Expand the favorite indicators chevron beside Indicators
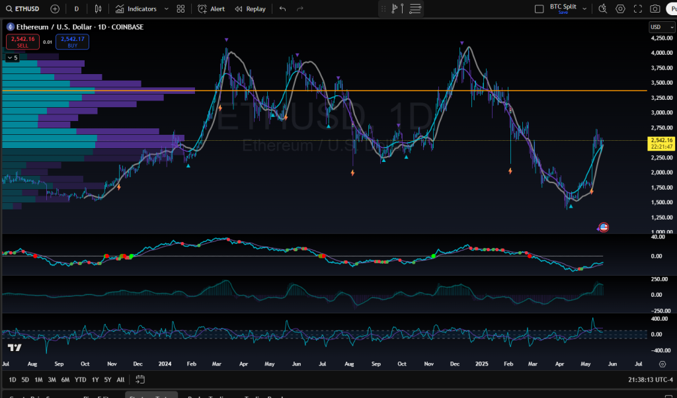 (166, 9)
